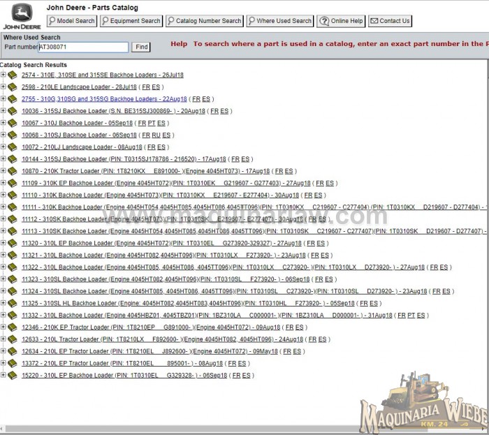Viewport: 489px width, 435px height.
Task: Expand the 10067 - 310J Backhoe Loader node
Action: [3, 123]
